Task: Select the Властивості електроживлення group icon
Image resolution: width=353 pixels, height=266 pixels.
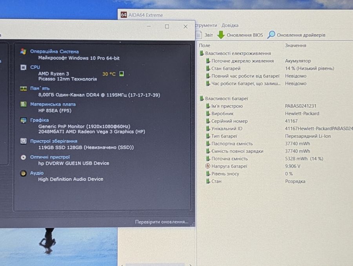Action: coord(202,53)
